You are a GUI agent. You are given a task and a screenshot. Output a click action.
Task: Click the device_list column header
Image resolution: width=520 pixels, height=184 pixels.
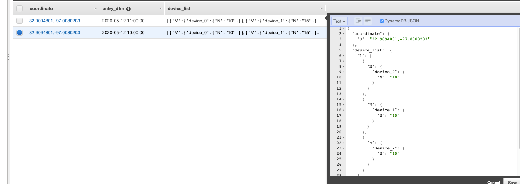click(x=245, y=8)
